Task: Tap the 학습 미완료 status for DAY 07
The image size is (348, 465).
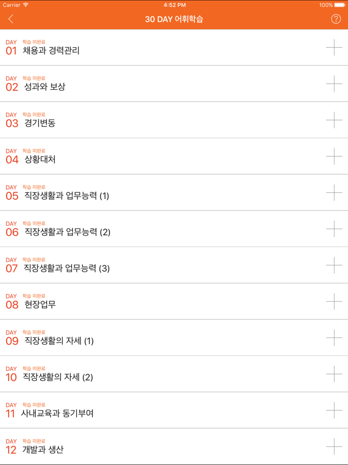Action: coord(33,259)
